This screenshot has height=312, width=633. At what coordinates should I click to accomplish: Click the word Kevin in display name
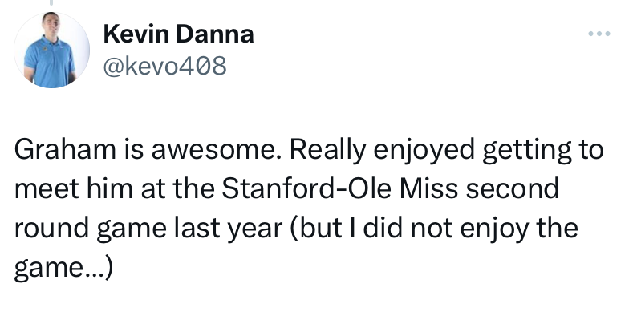click(x=136, y=34)
